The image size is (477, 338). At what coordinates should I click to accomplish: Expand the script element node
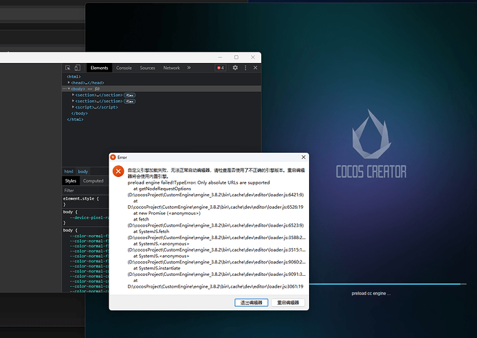pos(73,107)
